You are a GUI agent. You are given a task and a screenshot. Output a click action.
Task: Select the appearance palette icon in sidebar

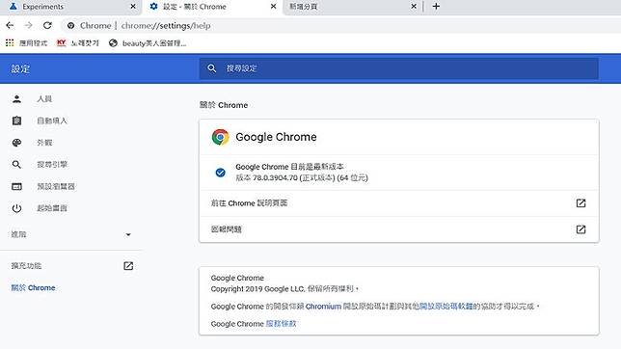(16, 143)
